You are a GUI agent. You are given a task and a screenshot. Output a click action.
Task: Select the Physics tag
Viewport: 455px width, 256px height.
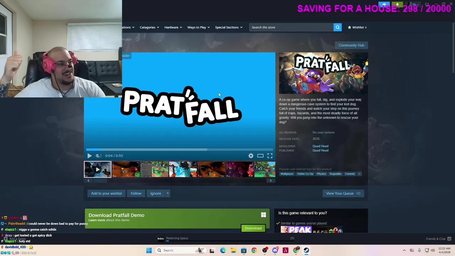(x=321, y=174)
